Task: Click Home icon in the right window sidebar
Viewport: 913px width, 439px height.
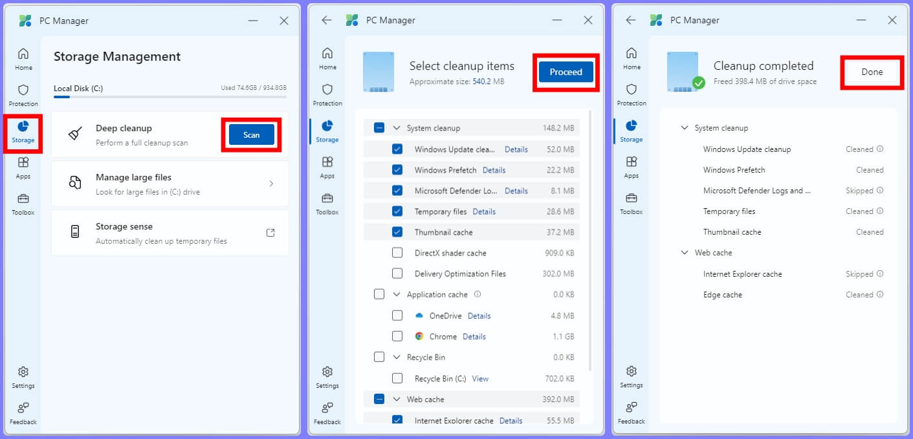Action: tap(632, 53)
